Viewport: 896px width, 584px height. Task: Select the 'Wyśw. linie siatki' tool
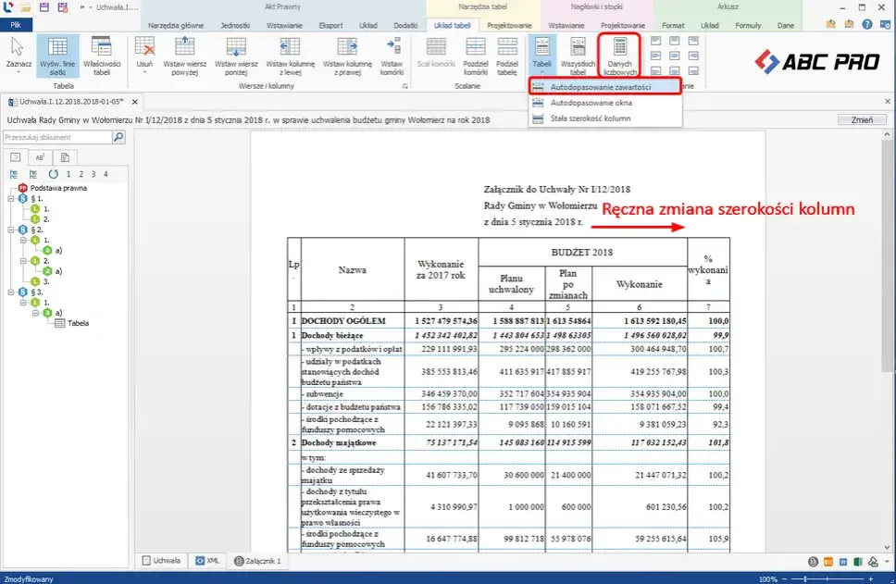58,54
